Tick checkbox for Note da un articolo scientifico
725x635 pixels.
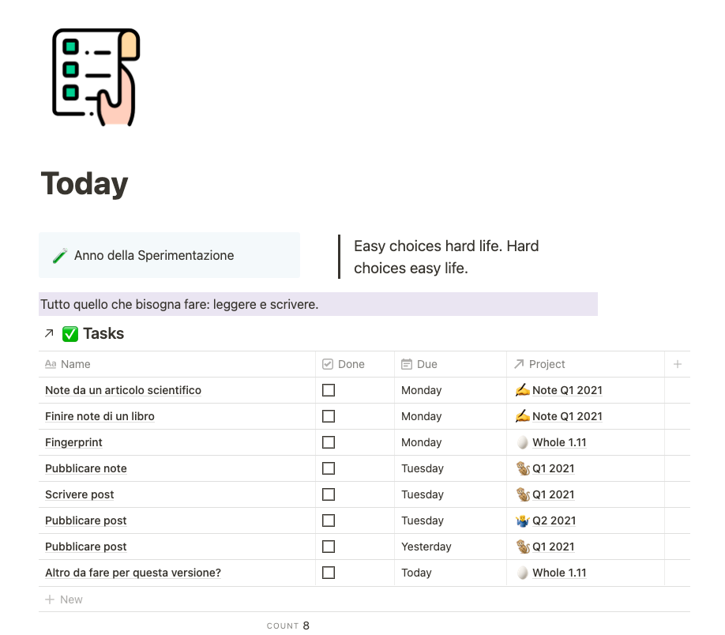(329, 390)
